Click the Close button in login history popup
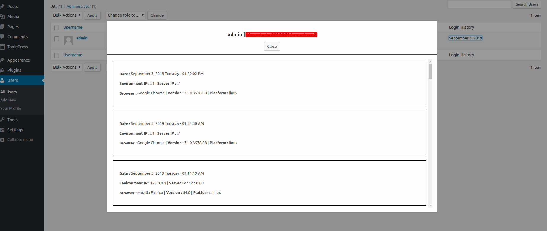This screenshot has width=547, height=231. point(272,46)
